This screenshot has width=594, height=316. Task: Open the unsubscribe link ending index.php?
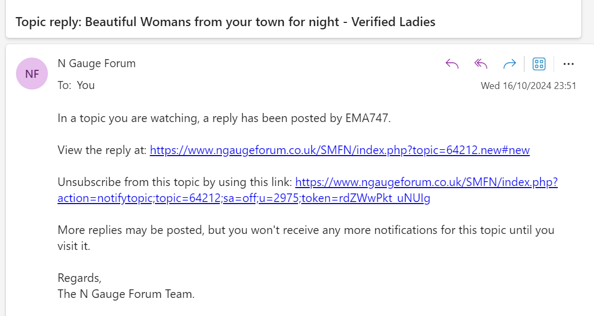pyautogui.click(x=426, y=182)
